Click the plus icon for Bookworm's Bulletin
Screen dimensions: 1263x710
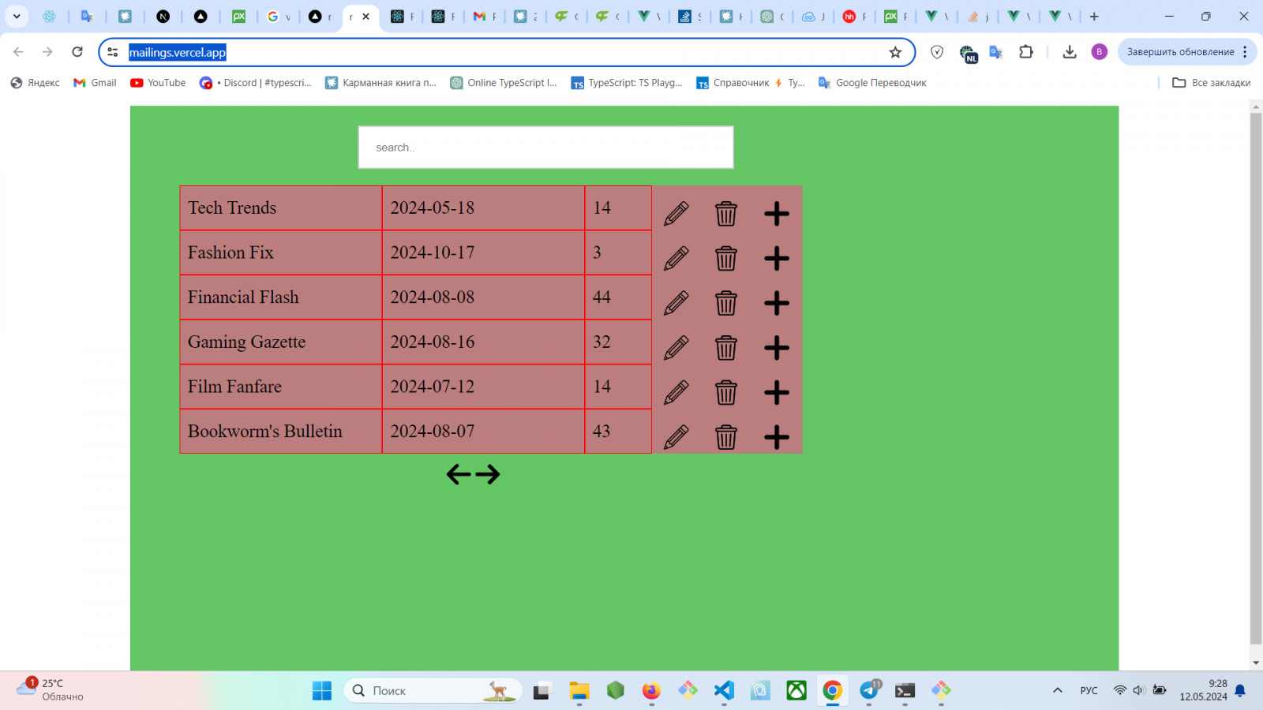click(x=777, y=437)
